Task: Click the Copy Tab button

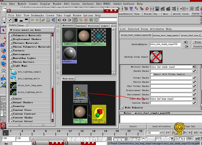Action: (x=190, y=126)
